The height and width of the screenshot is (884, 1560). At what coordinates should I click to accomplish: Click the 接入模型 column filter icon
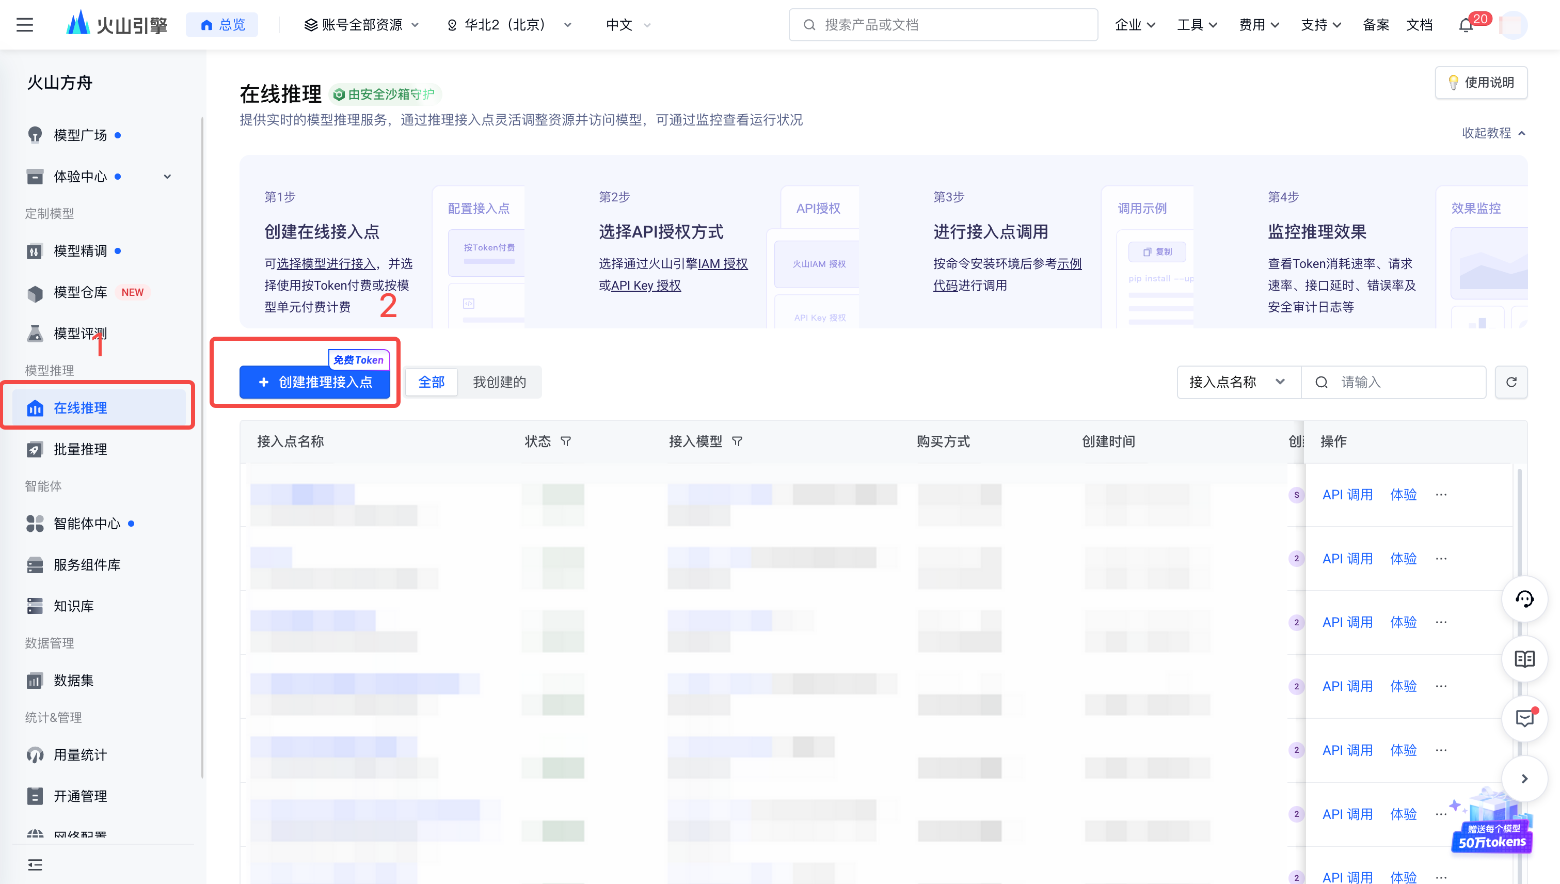tap(737, 441)
